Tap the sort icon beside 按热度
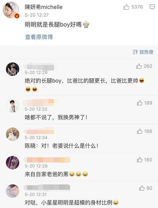This screenshot has width=158, height=208. (x=135, y=52)
